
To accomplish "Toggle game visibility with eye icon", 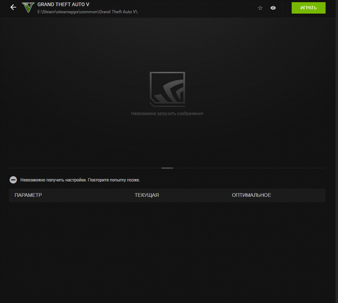I will [273, 8].
